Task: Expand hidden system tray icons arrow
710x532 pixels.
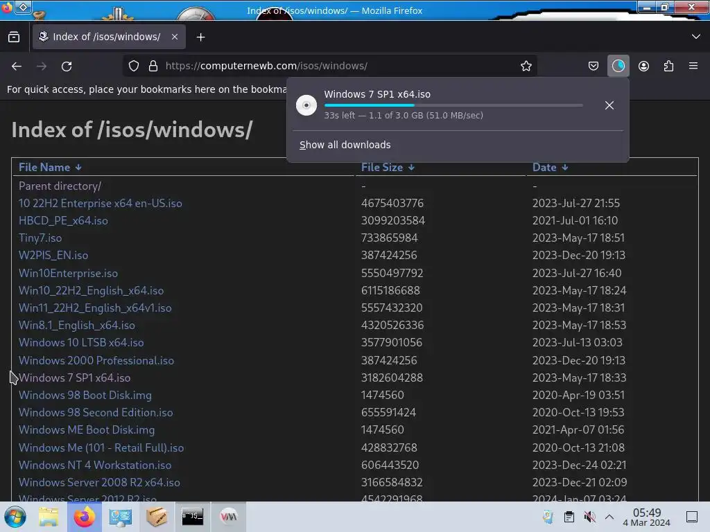Action: [609, 517]
